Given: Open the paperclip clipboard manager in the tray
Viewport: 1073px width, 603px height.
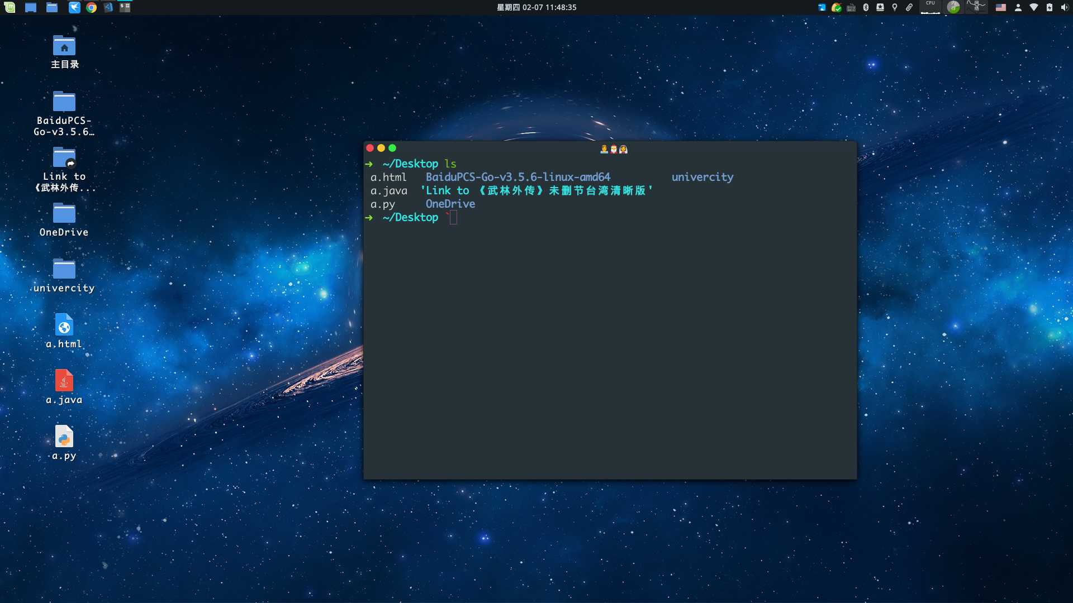Looking at the screenshot, I should pos(909,8).
